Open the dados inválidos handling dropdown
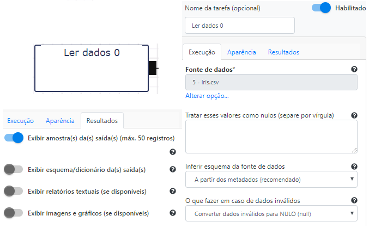The image size is (369, 228). 271,214
